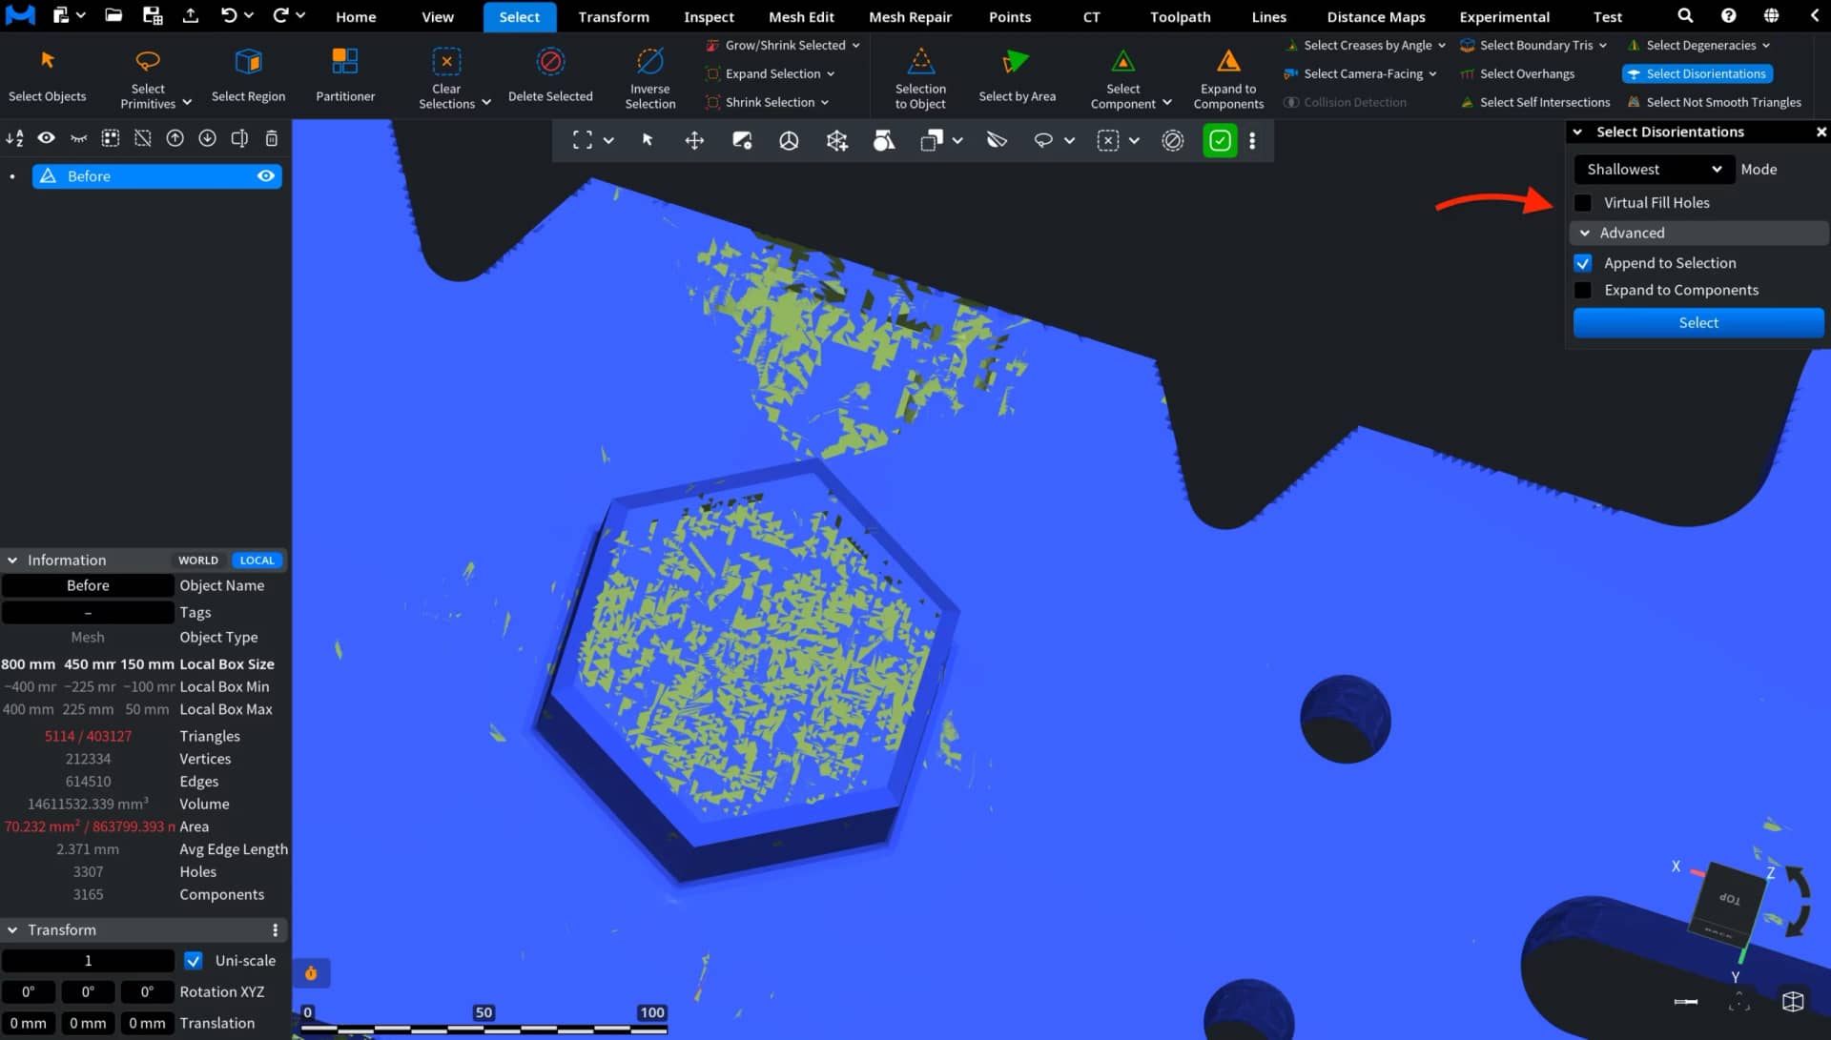Switch to the Mesh Repair tab
This screenshot has height=1040, width=1831.
(910, 16)
